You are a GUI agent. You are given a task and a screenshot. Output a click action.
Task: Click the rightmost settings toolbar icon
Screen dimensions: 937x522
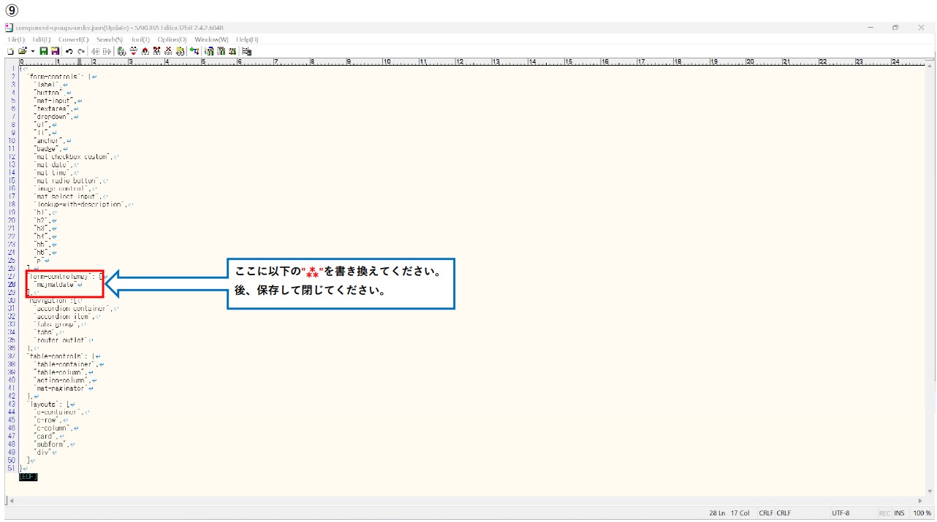click(247, 51)
